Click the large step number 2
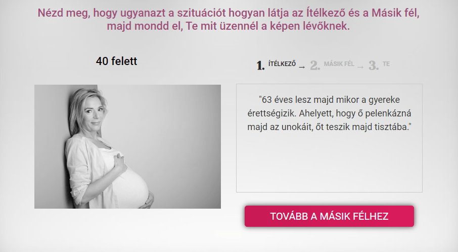458x252 pixels. pos(315,66)
